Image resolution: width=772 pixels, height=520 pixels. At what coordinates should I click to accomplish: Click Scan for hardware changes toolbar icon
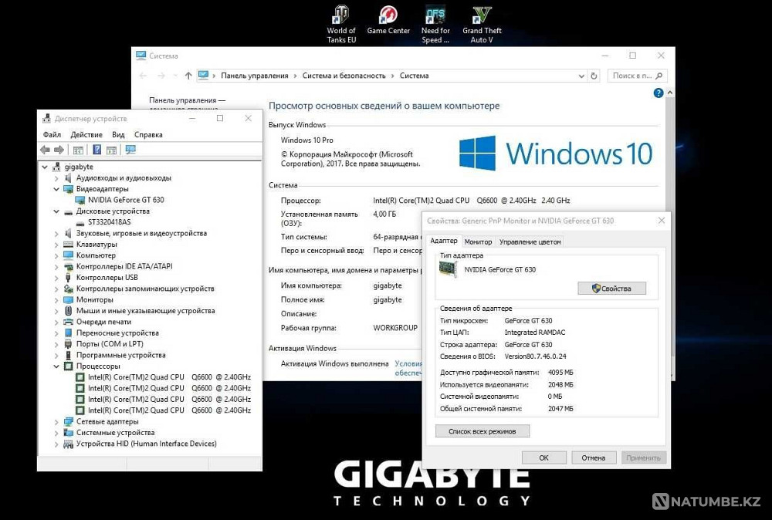tap(131, 150)
